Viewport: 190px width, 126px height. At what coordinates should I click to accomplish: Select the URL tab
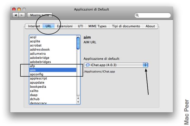(48, 26)
